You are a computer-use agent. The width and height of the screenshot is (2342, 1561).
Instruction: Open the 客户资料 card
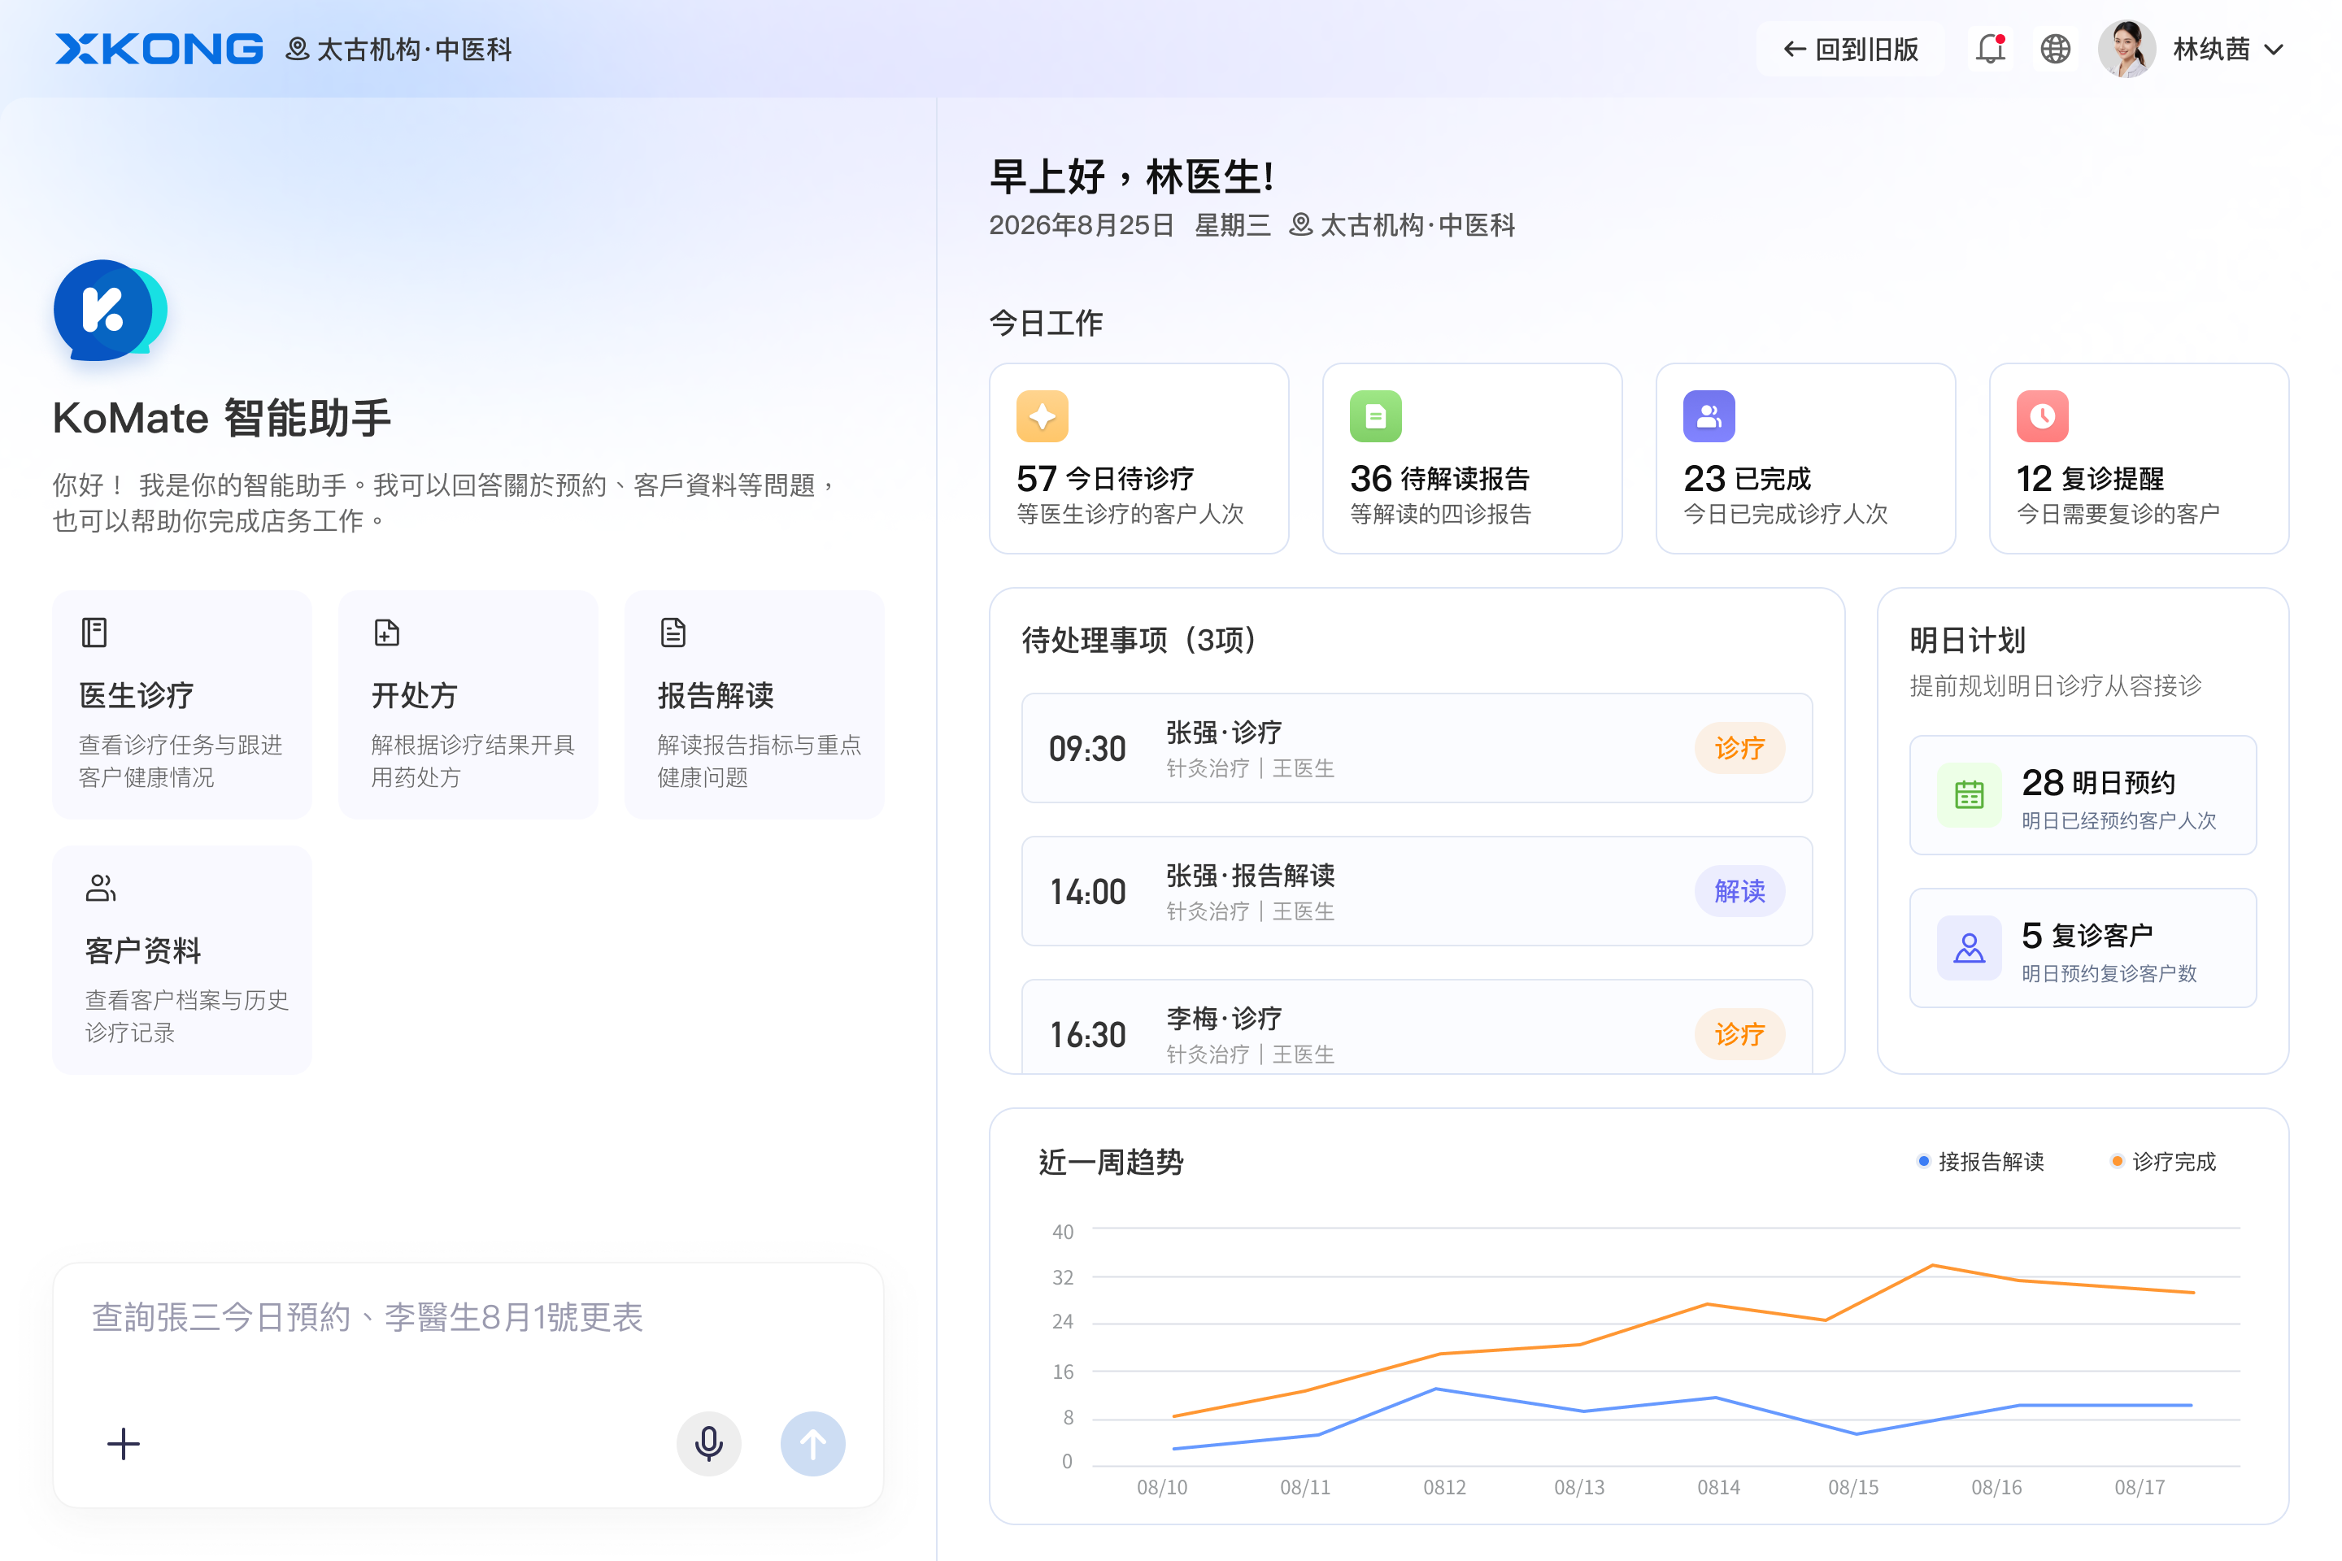(182, 959)
